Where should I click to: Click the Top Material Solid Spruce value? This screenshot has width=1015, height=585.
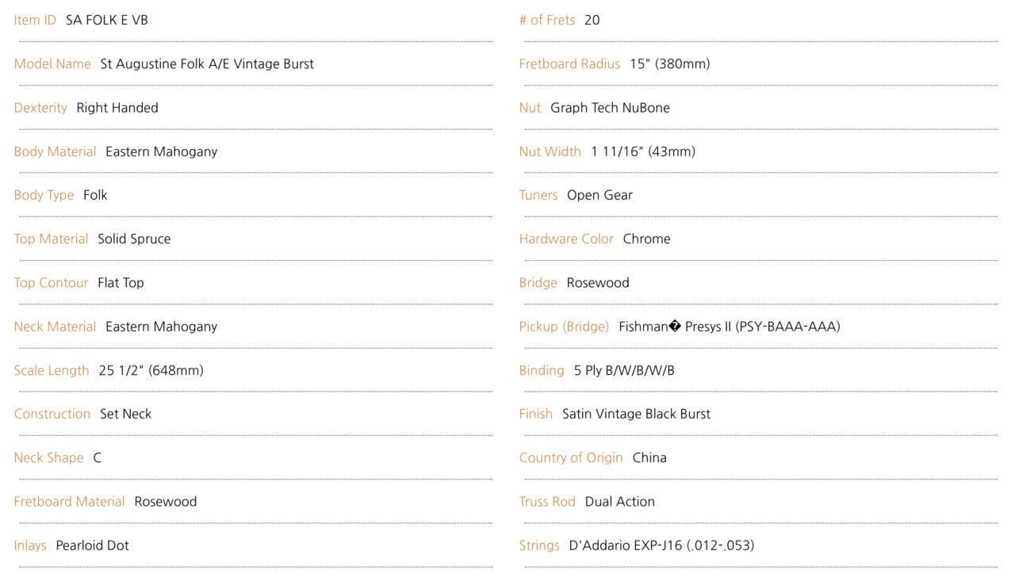coord(134,239)
